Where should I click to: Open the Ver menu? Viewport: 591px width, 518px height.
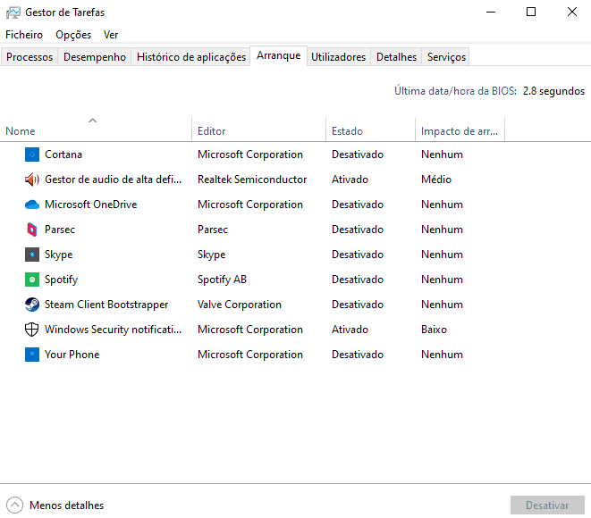click(x=111, y=35)
